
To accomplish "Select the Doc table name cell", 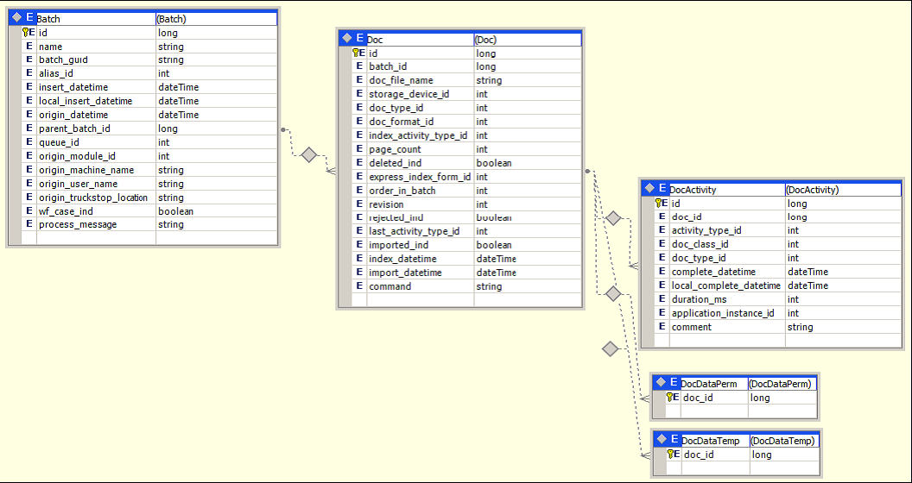I will pos(420,40).
